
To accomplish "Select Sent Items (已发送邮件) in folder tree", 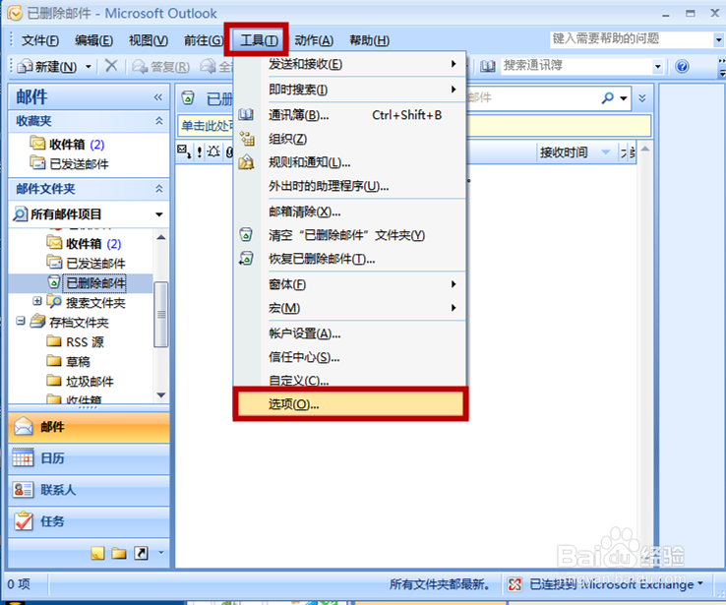I will click(87, 263).
